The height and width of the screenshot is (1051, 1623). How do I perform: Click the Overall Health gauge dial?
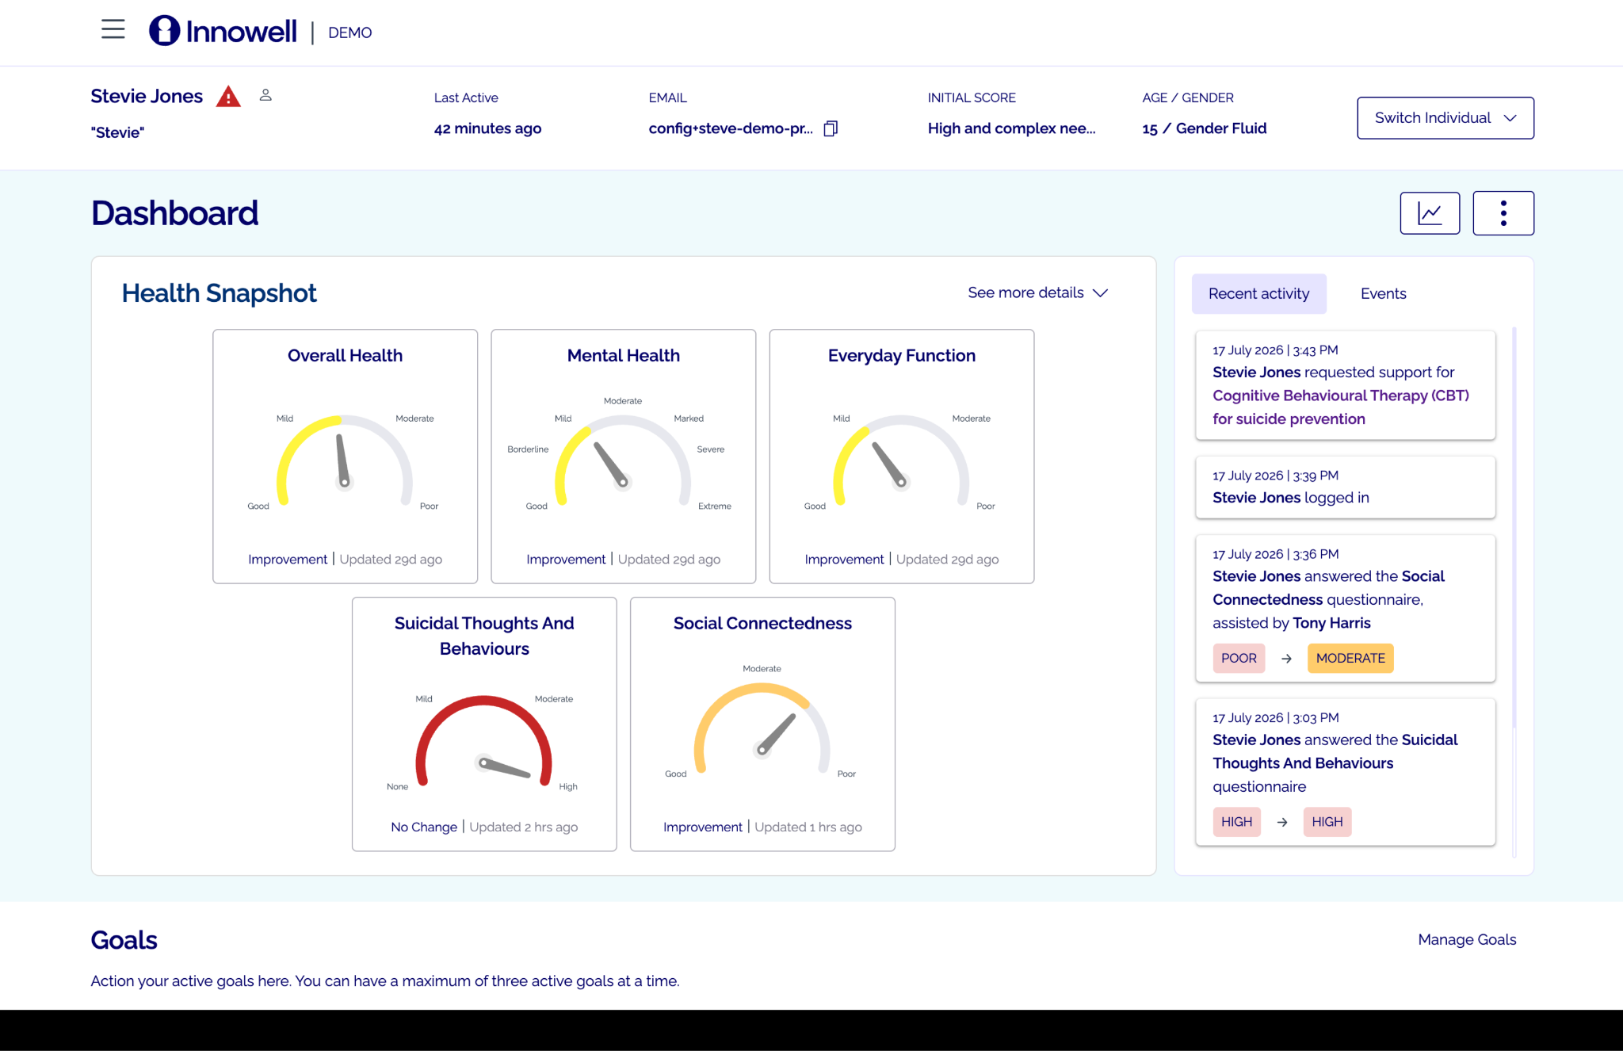point(344,461)
